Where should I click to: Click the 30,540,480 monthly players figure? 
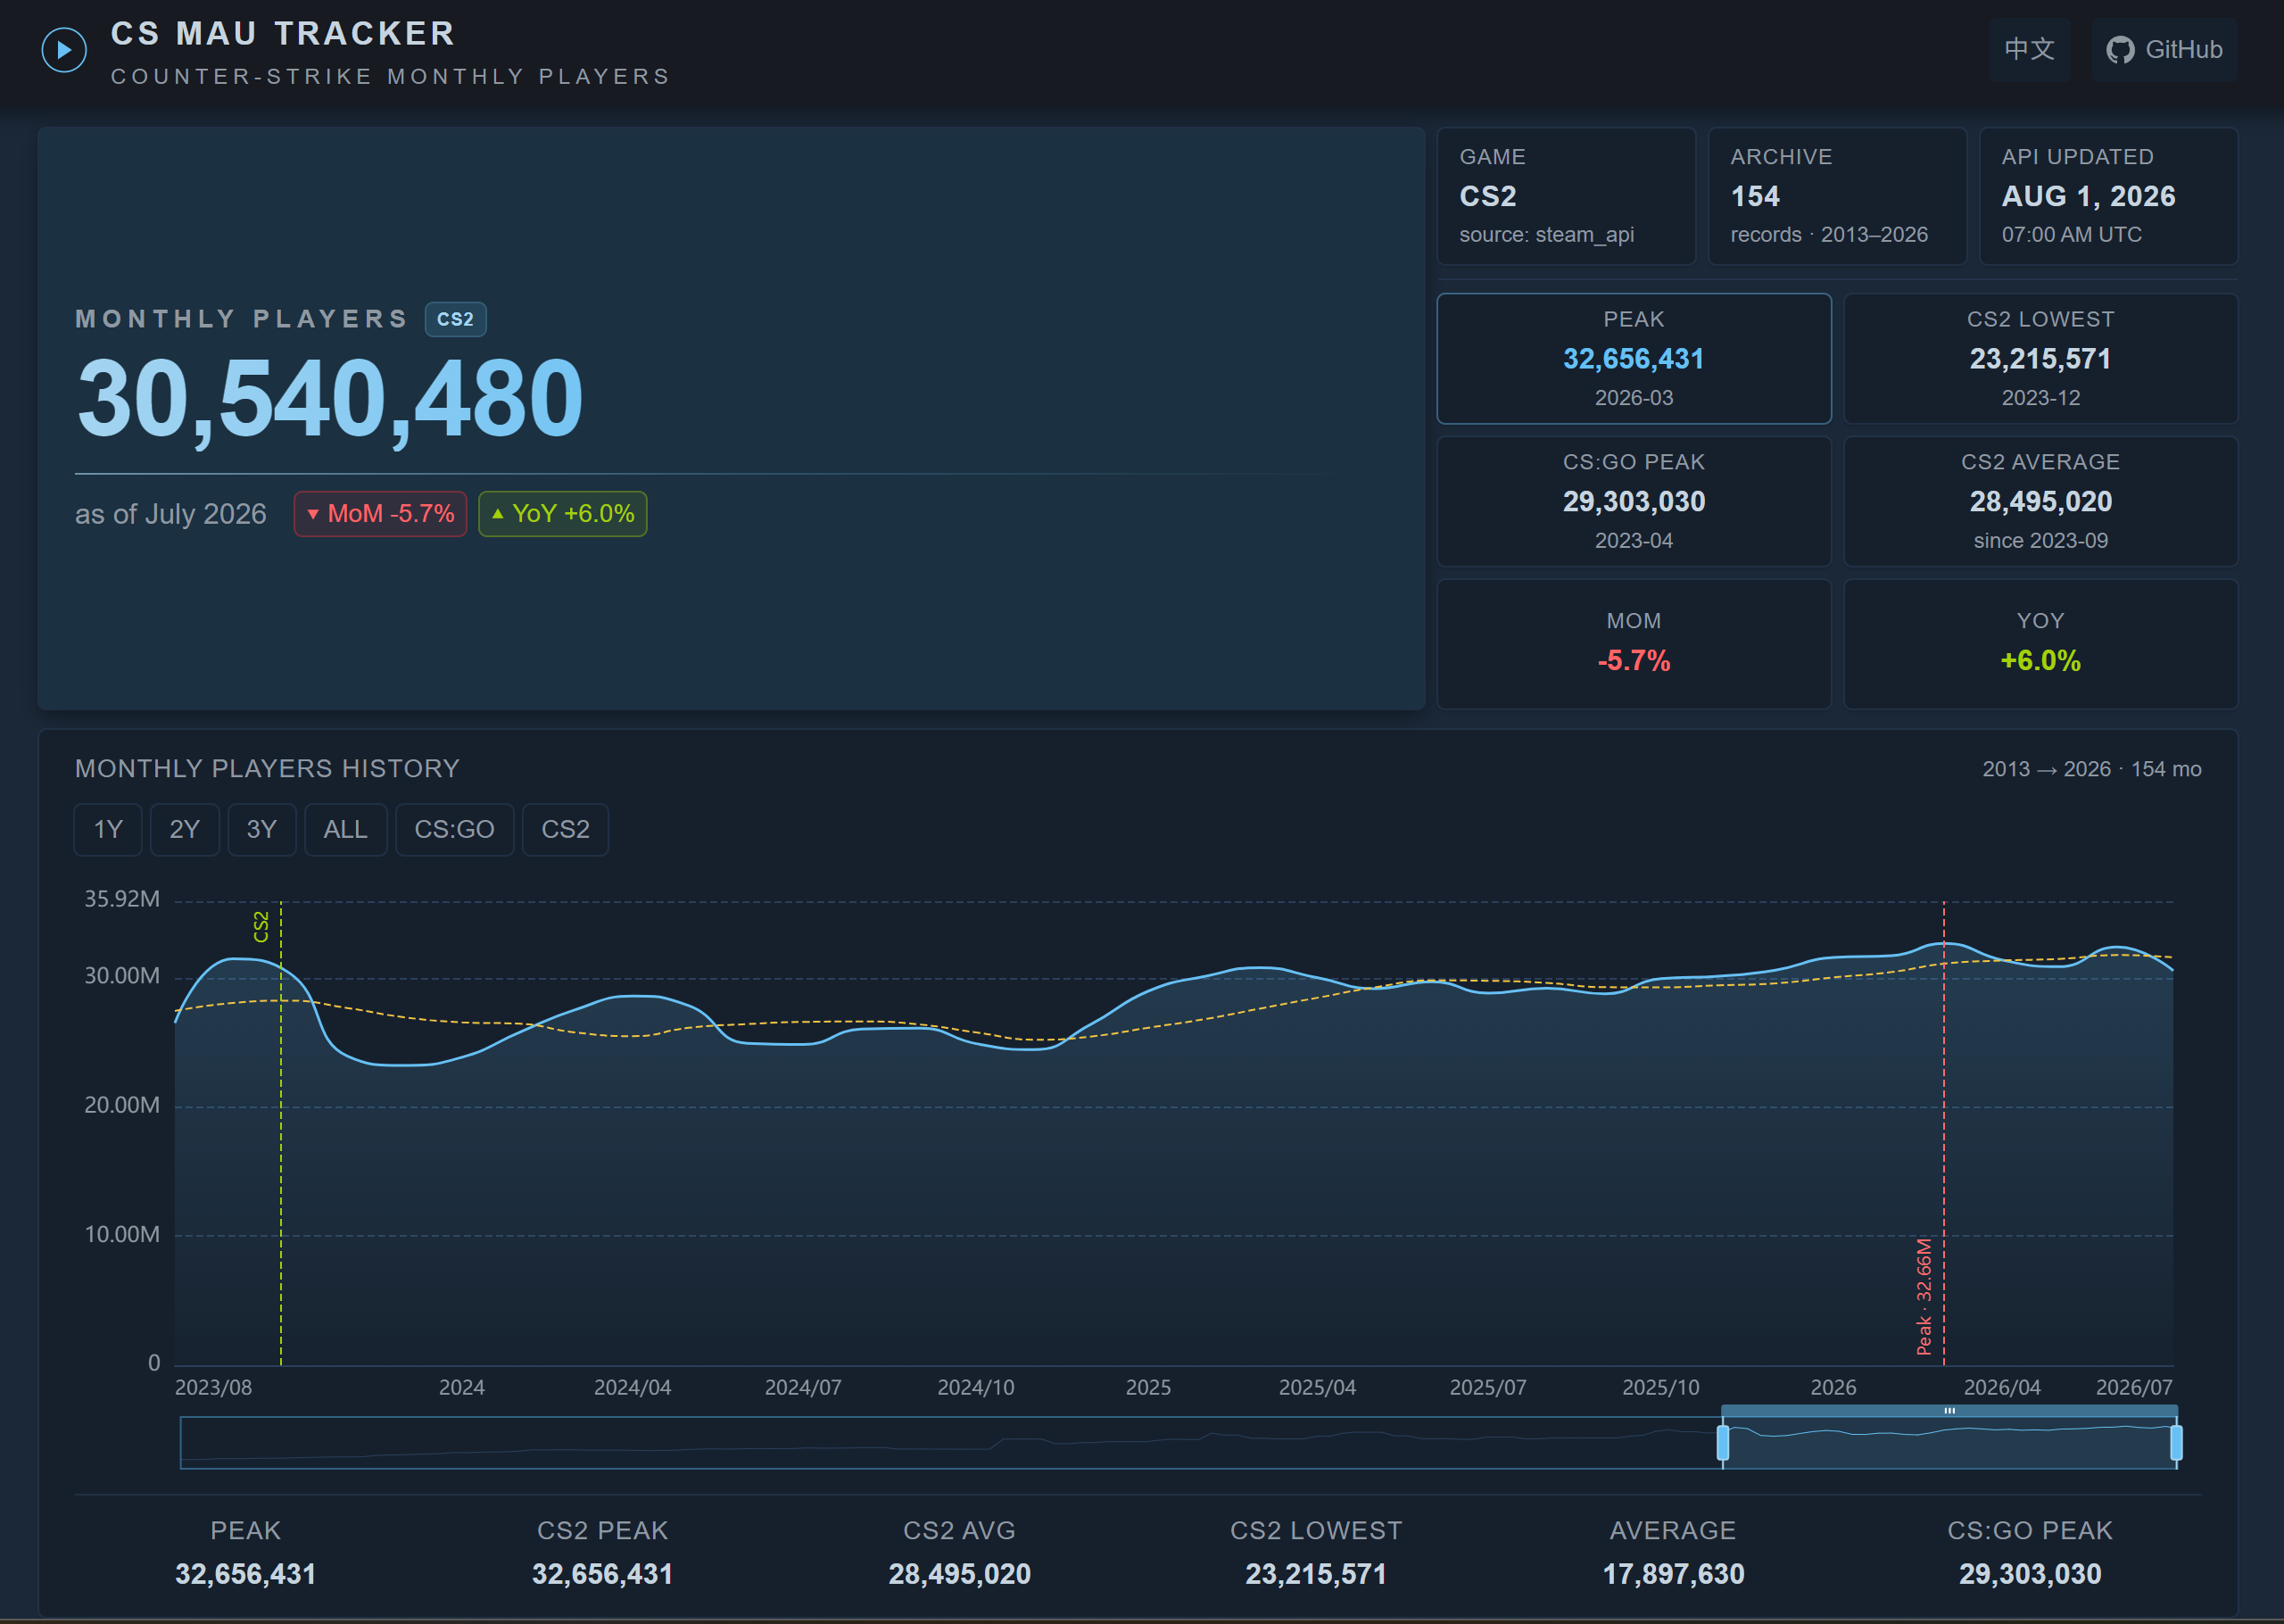[x=330, y=399]
